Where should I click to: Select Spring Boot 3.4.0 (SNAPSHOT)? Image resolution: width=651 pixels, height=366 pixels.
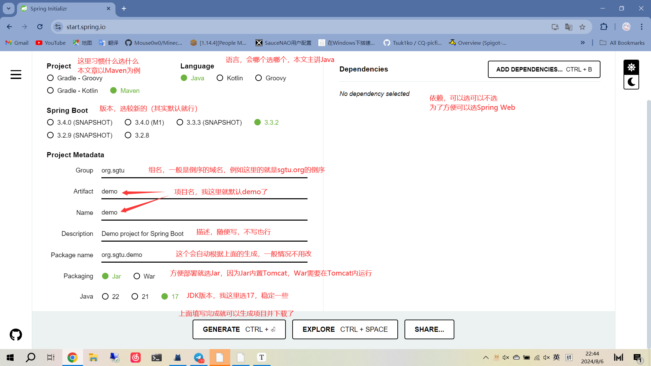coord(80,122)
